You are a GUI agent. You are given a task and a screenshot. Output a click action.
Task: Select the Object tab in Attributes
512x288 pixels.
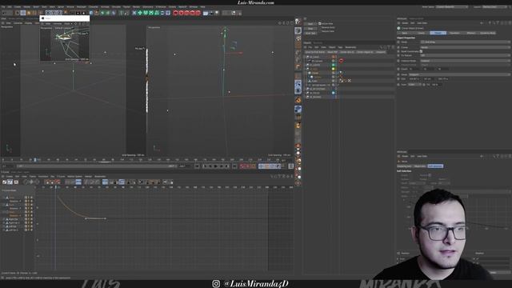click(438, 33)
